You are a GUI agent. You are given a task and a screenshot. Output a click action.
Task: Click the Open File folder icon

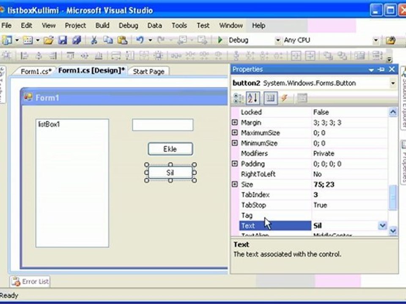point(48,40)
